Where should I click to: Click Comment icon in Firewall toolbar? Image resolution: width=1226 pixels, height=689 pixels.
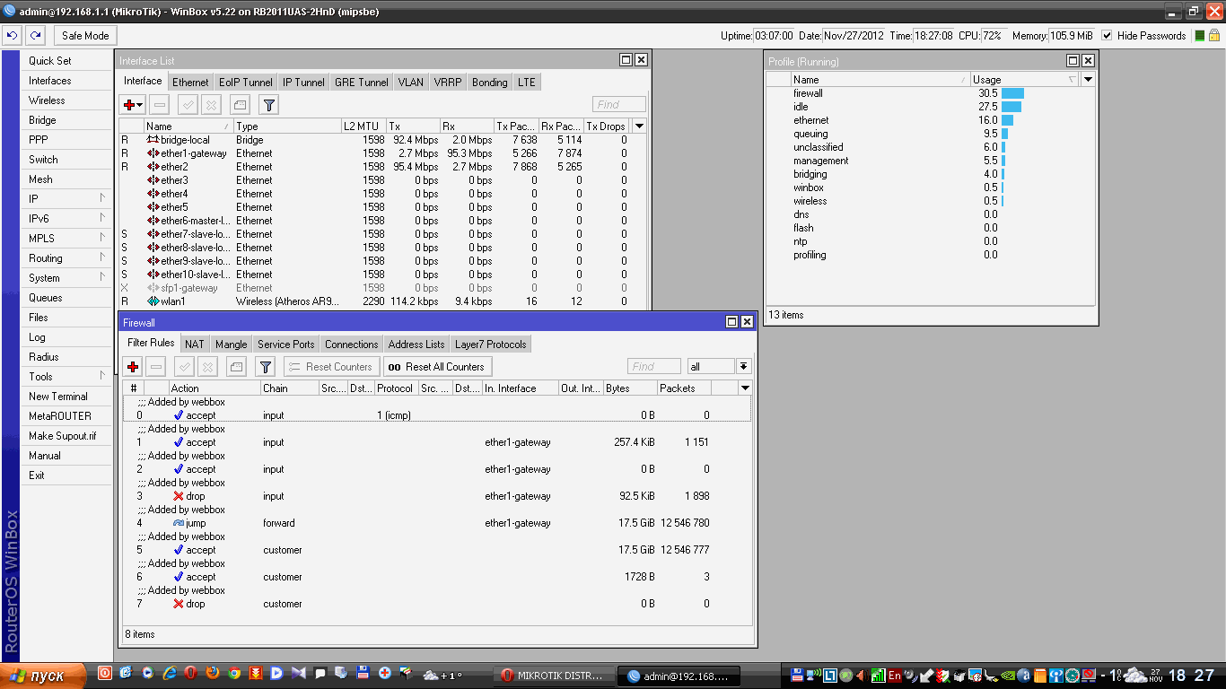click(x=236, y=367)
